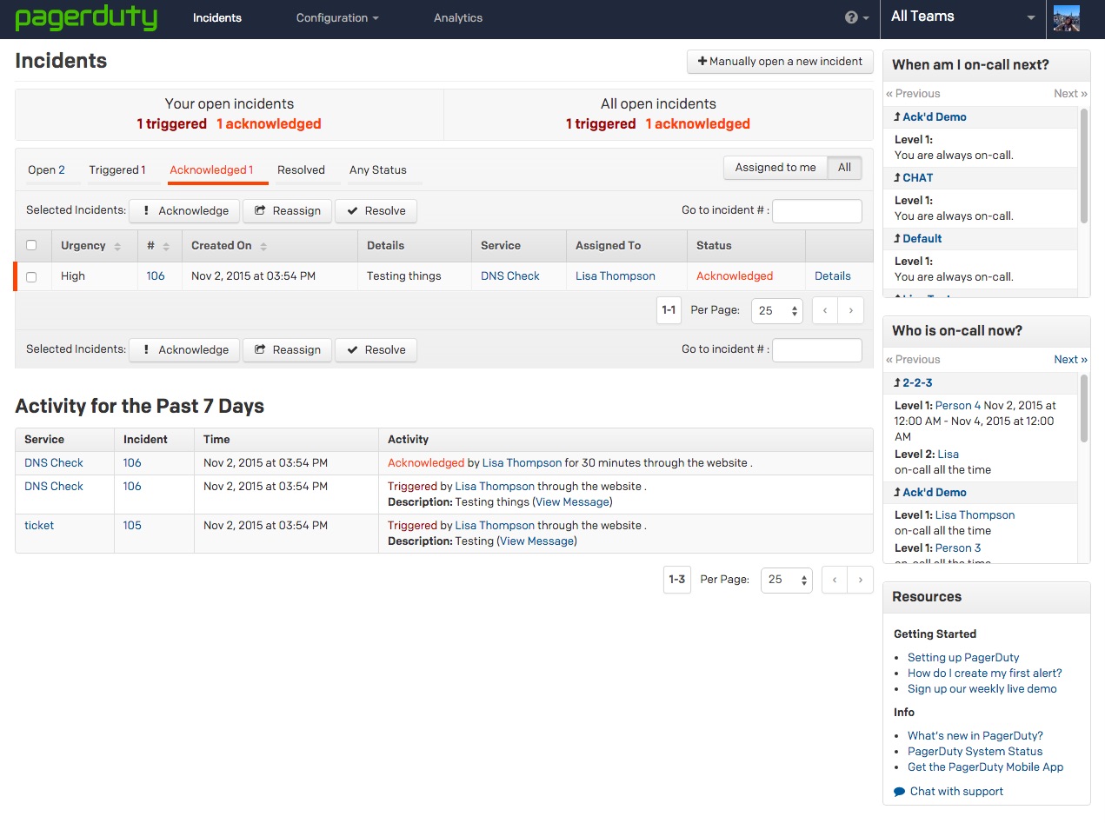
Task: Check the box for incident 106
Action: [31, 277]
